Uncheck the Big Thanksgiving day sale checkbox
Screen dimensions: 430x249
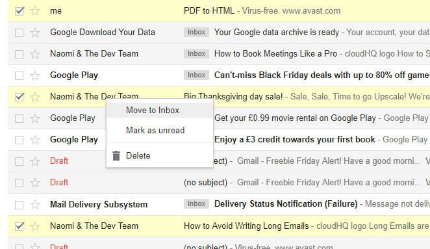[x=19, y=97]
